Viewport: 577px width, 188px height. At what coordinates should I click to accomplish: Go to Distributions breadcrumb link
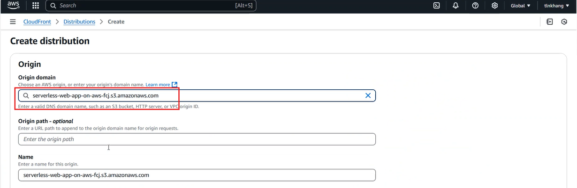[79, 22]
